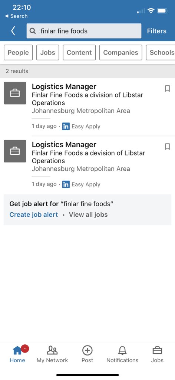
Task: Tap the back chevron beside search field
Action: pos(13,31)
